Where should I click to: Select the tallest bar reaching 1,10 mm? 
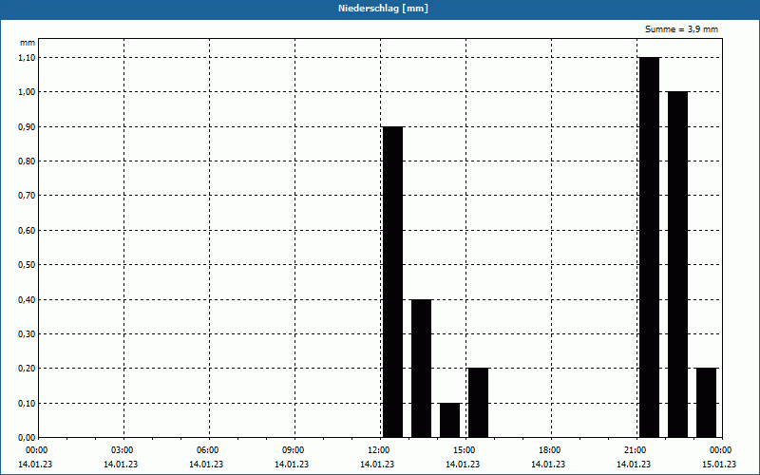pyautogui.click(x=650, y=247)
